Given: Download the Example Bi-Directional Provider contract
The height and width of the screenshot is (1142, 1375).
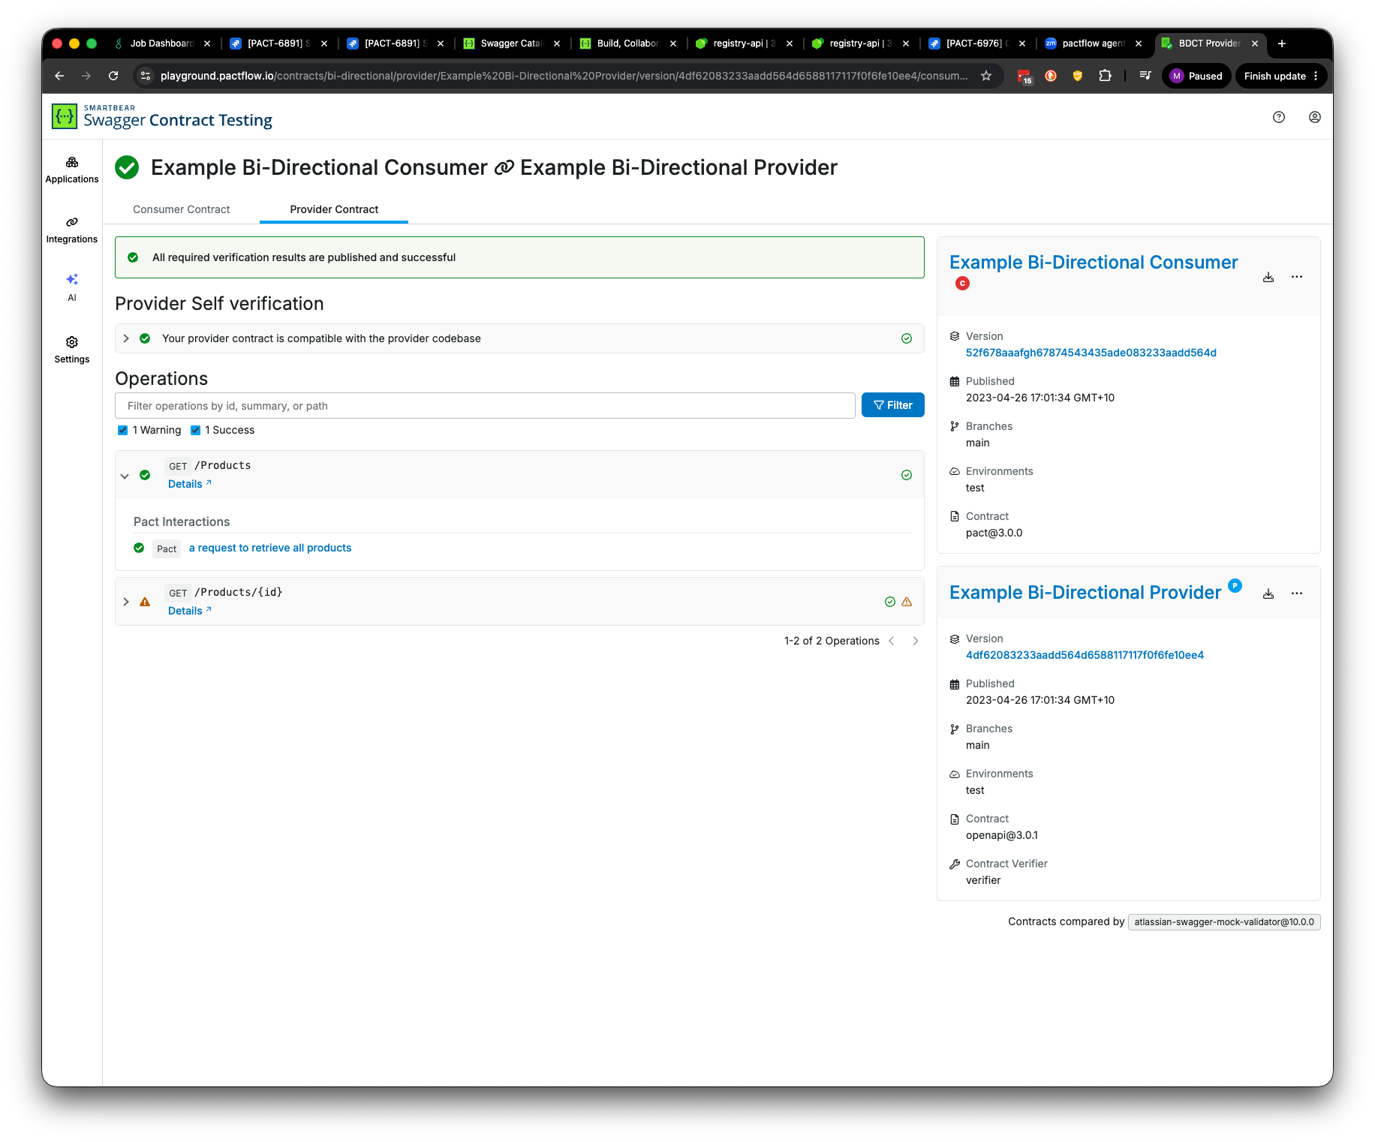Looking at the screenshot, I should coord(1268,594).
